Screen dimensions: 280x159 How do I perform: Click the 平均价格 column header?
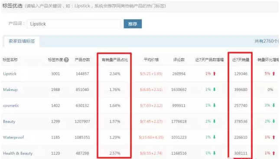pyautogui.click(x=151, y=60)
